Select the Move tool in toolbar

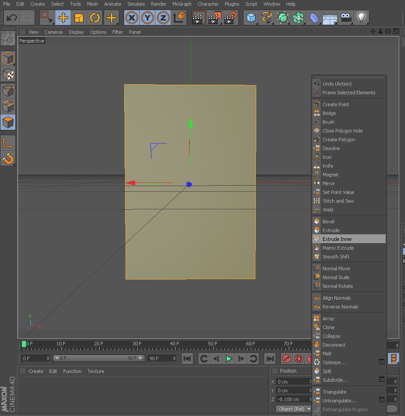(x=63, y=18)
